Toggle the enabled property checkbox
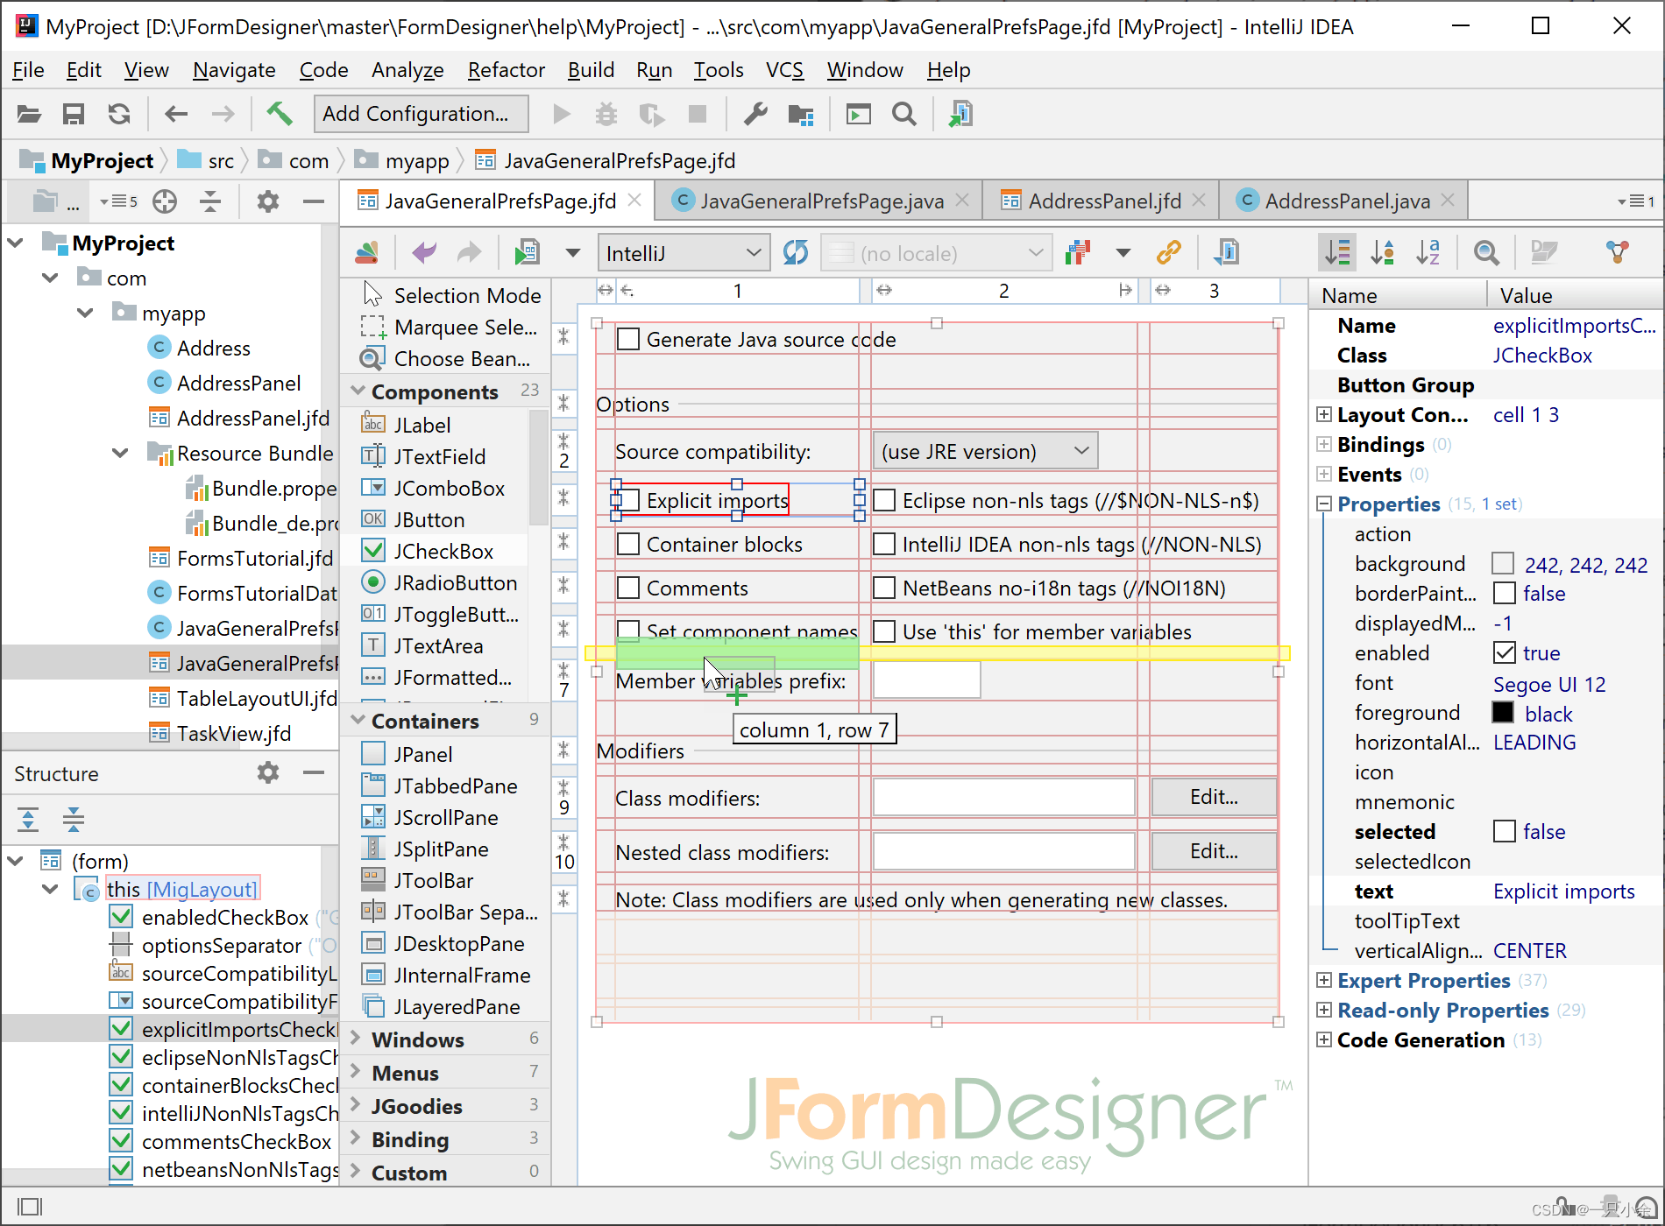 click(1504, 652)
